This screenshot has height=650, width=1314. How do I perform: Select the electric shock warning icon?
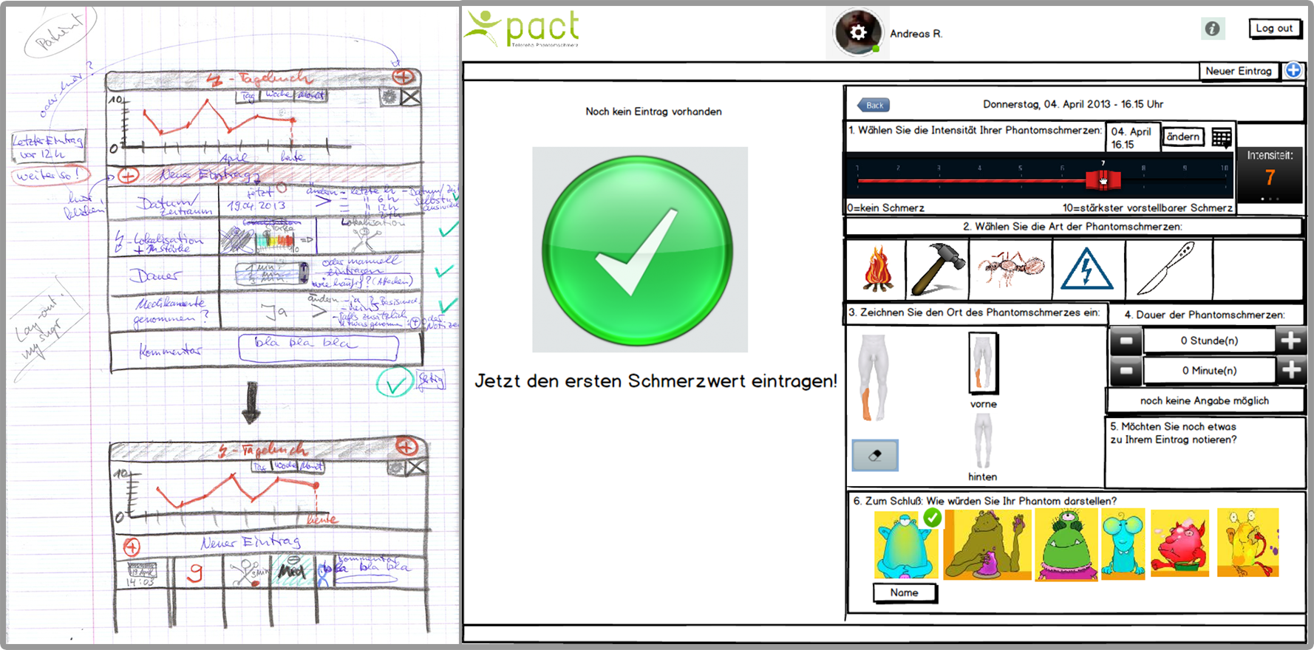1086,270
